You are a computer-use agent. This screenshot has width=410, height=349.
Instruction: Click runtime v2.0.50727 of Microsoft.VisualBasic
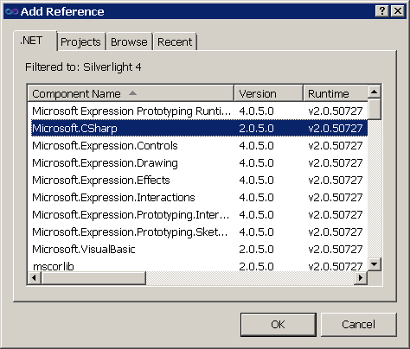336,250
